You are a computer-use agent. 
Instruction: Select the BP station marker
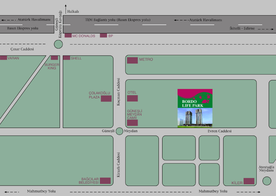103,36
